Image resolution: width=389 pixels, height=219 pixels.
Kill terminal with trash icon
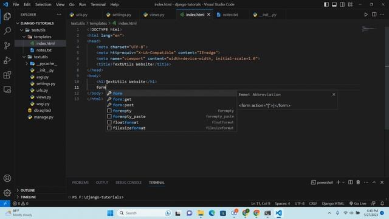pyautogui.click(x=358, y=182)
